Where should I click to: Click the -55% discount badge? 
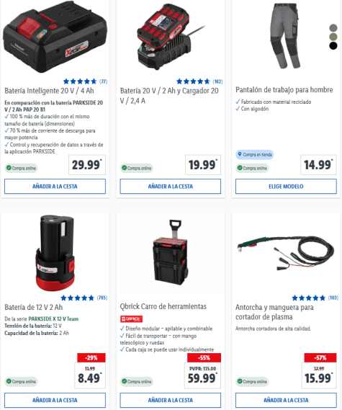pos(204,357)
